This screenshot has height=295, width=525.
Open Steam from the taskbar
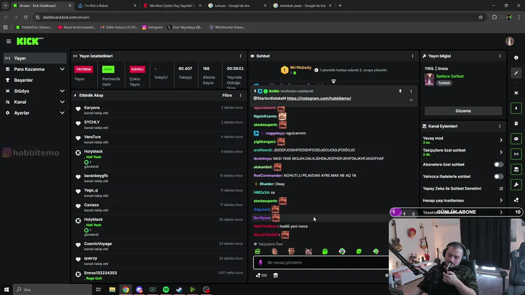[x=179, y=290]
